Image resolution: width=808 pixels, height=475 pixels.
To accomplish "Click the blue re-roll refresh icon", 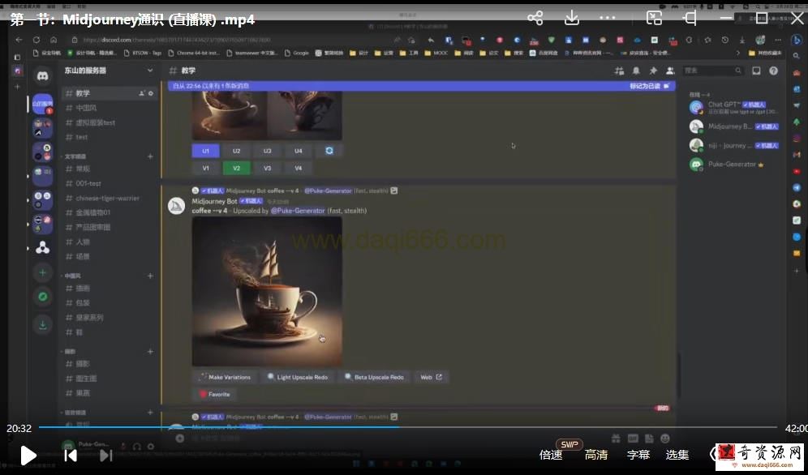I will point(329,151).
